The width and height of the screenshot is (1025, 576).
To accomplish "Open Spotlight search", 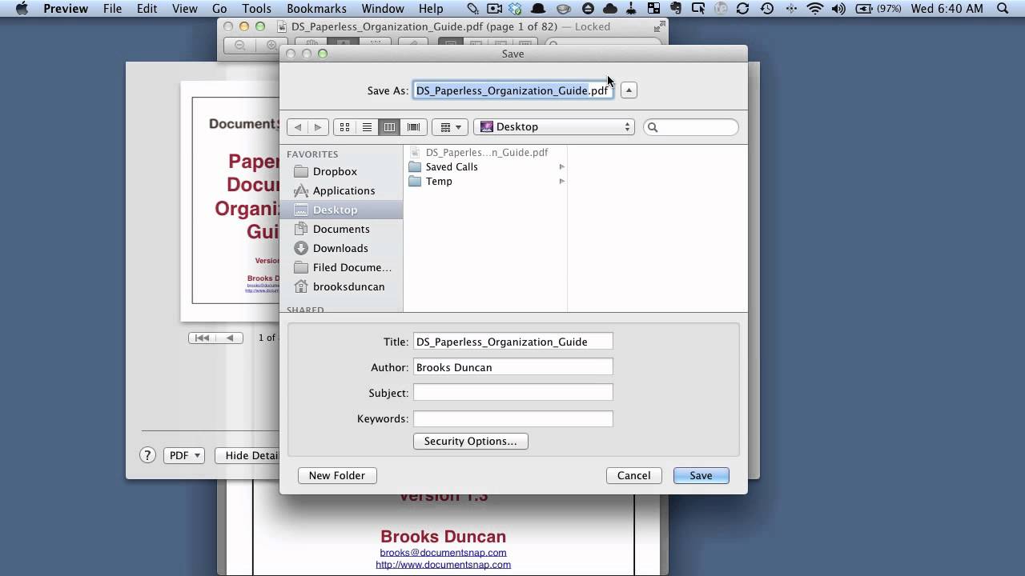I will coord(1003,9).
